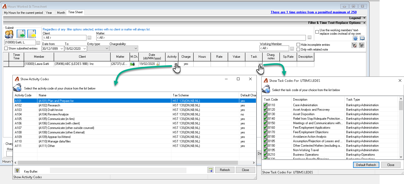Open the Chargeability dropdown
404x184 pixels.
pos(136,48)
